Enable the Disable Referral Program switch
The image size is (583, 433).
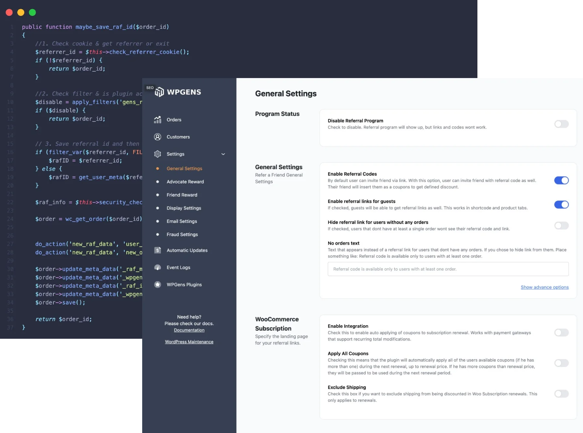tap(561, 124)
